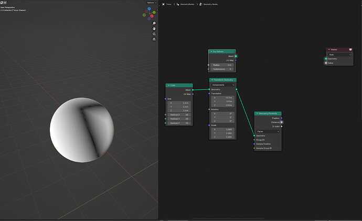Click the Group ID input socket

pyautogui.click(x=254, y=140)
